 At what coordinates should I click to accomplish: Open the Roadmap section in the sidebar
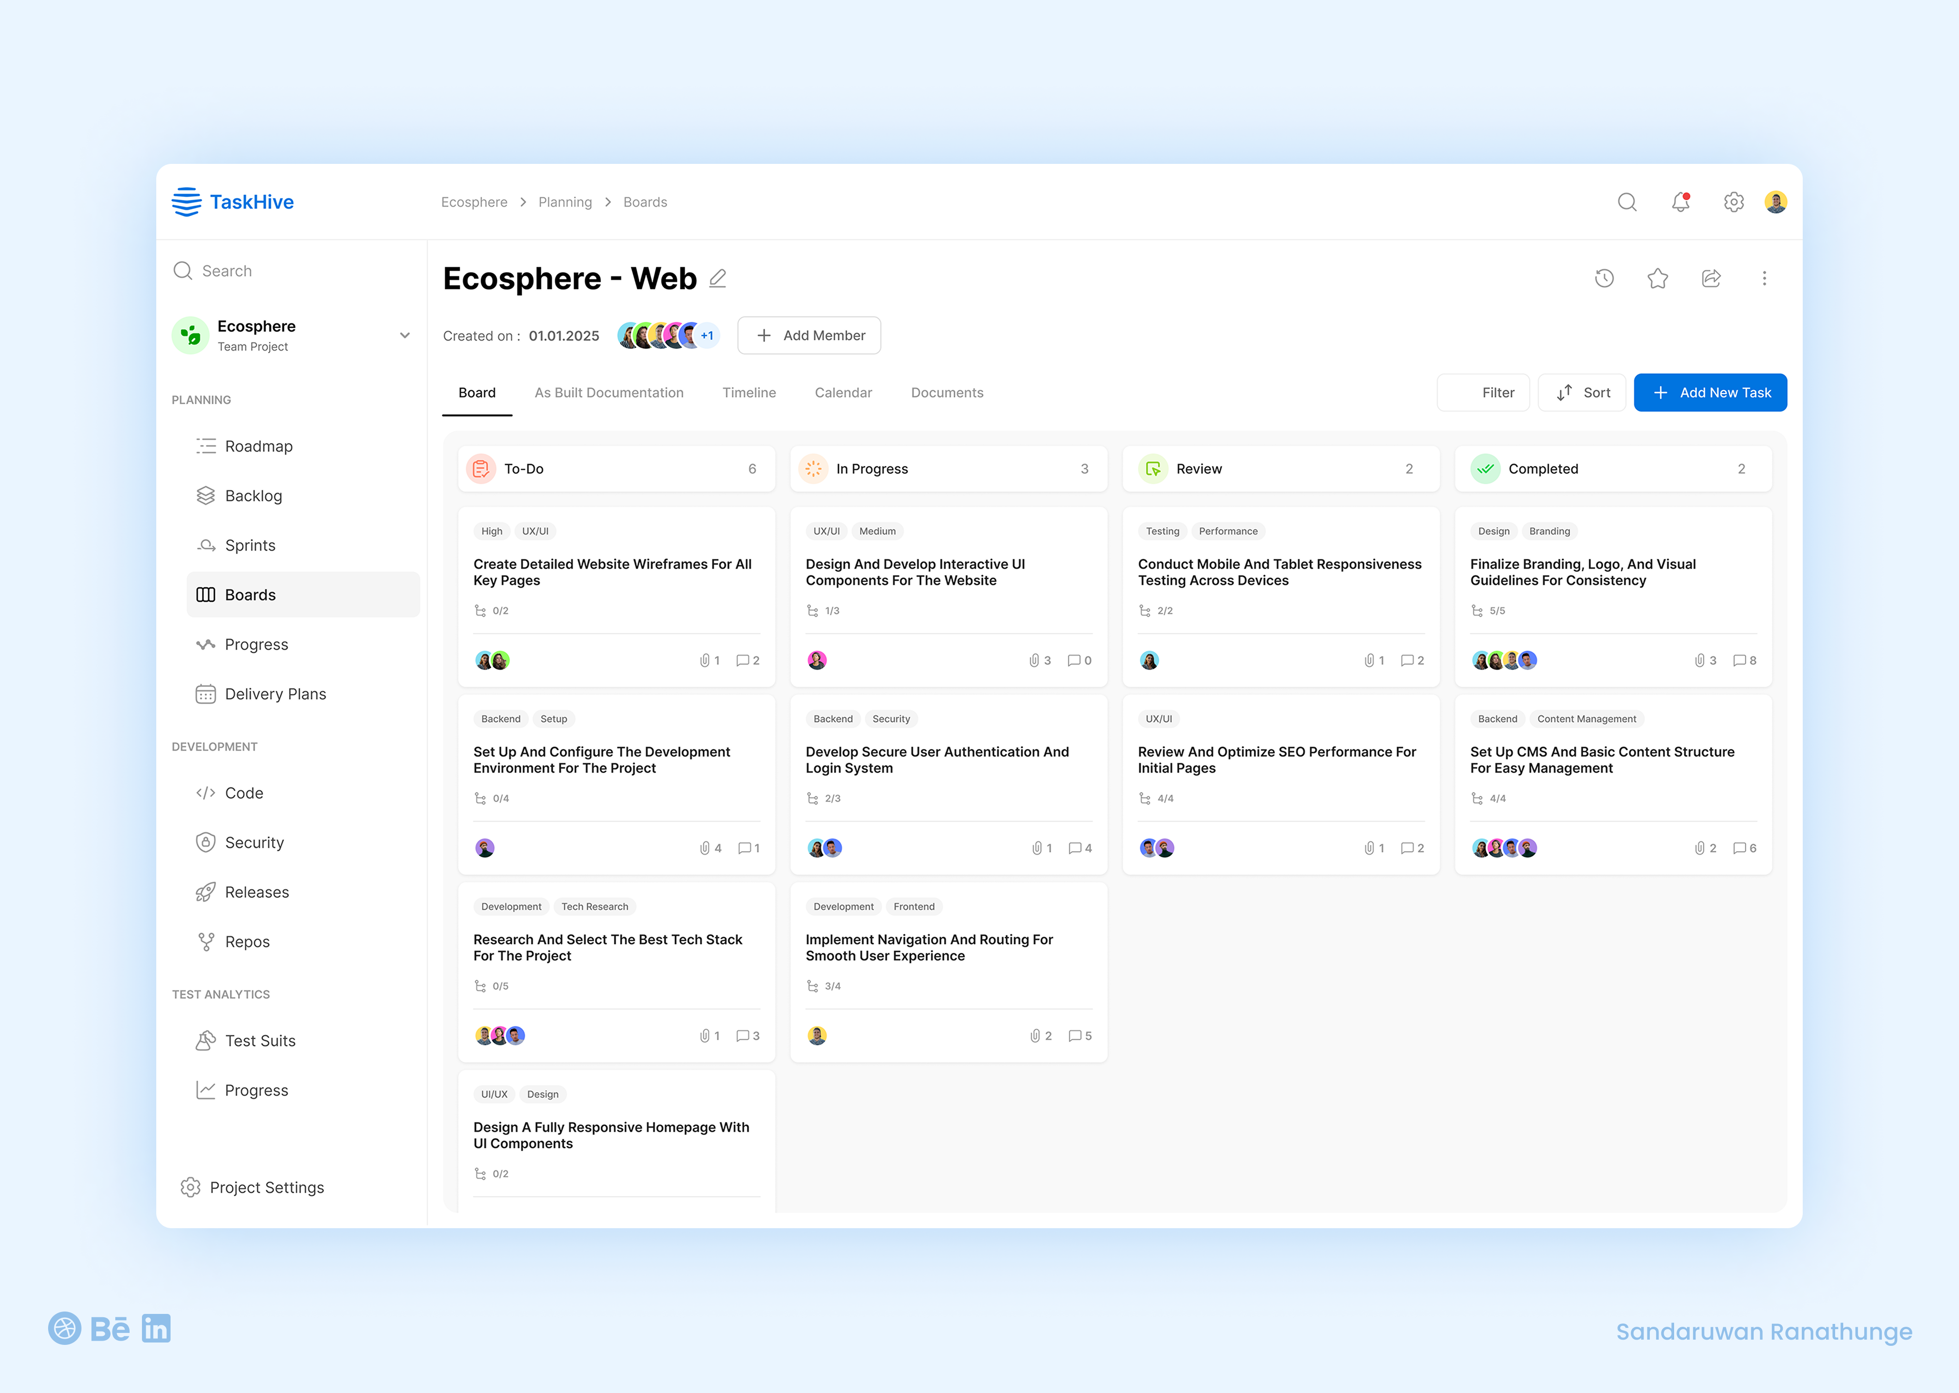tap(258, 446)
